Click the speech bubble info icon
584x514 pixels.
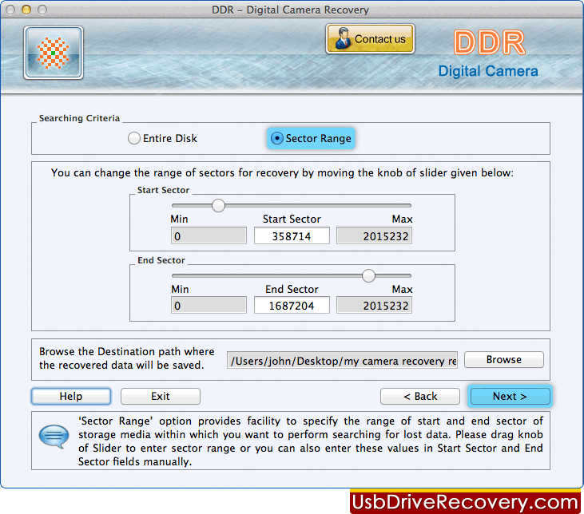[x=54, y=437]
